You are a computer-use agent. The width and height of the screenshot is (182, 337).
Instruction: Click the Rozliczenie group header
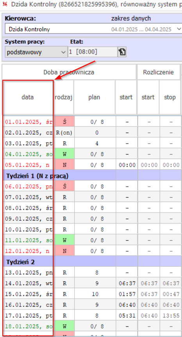click(x=159, y=72)
